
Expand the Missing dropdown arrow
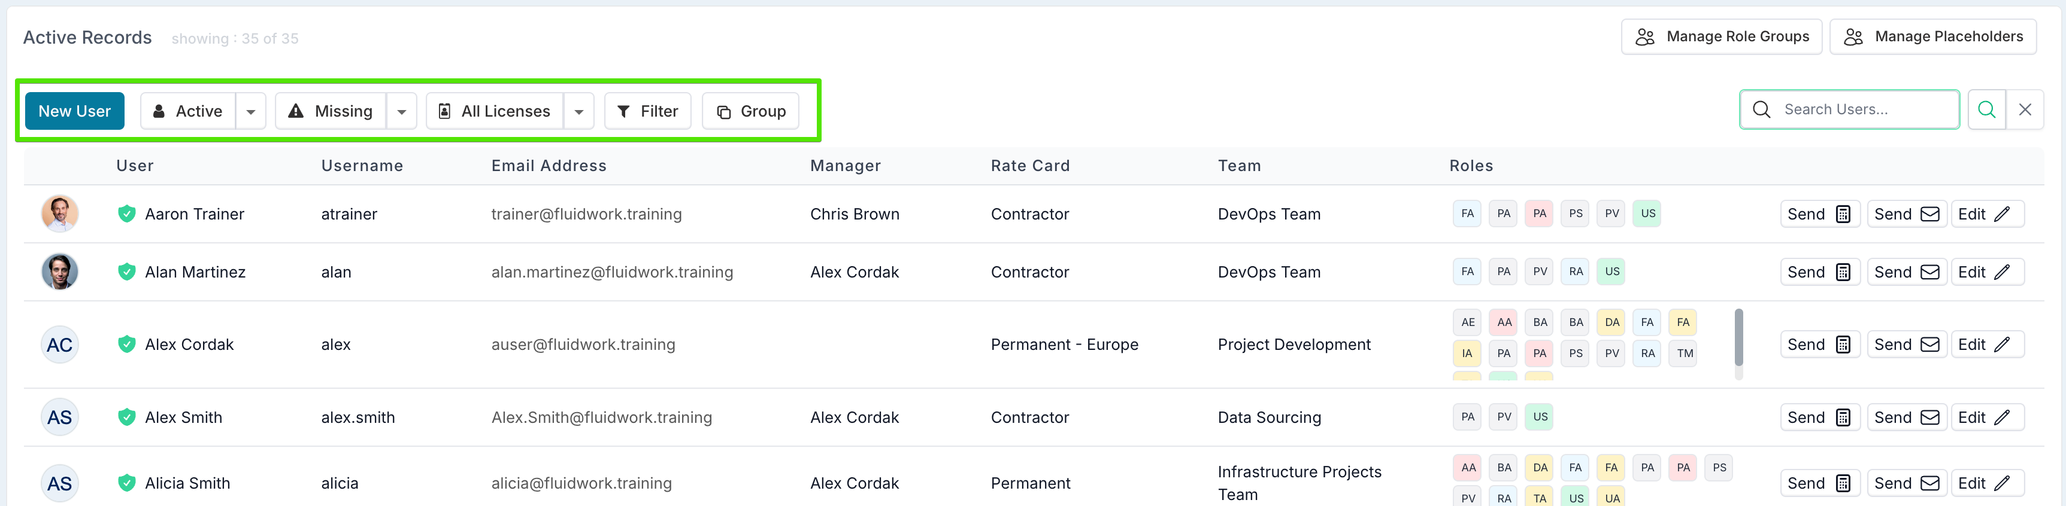coord(402,111)
